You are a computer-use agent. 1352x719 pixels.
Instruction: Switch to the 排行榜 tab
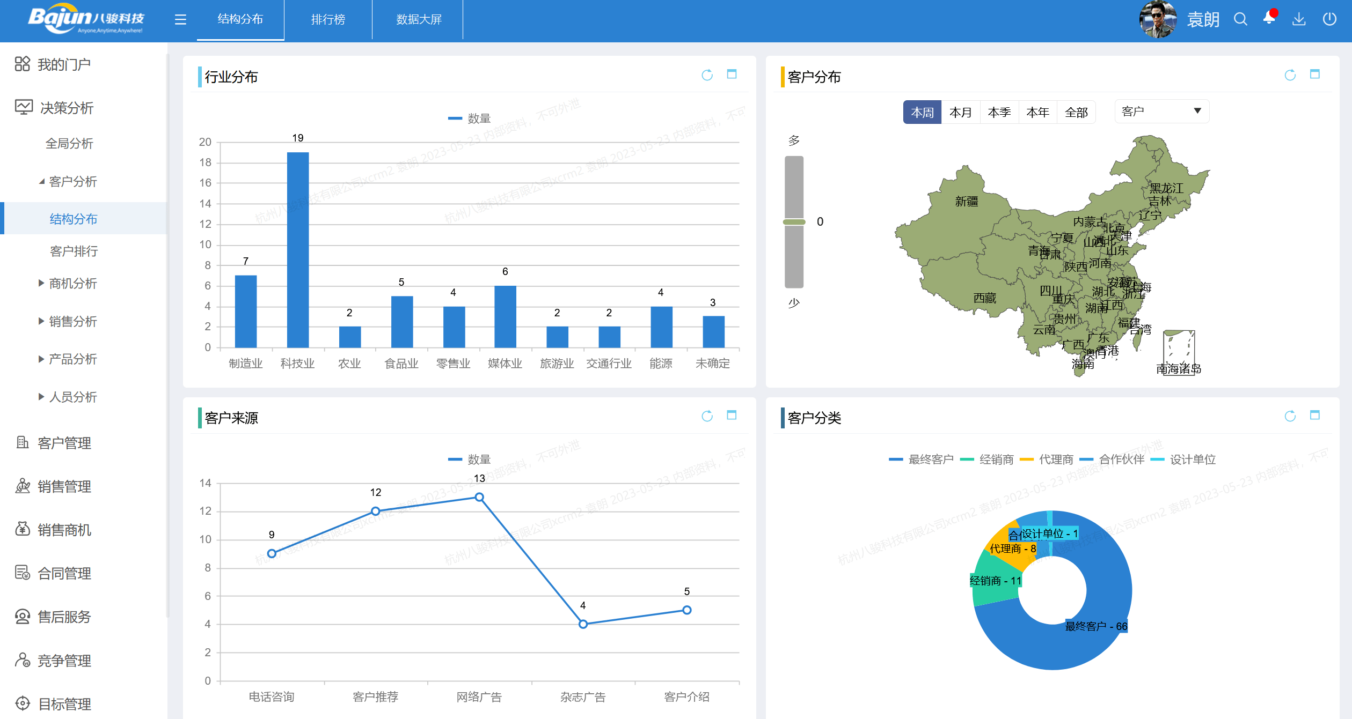tap(328, 20)
